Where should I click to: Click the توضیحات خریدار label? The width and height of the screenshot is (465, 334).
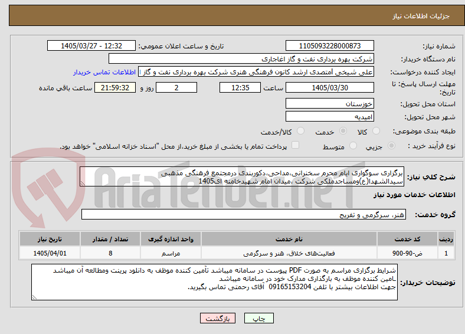pos(428,283)
